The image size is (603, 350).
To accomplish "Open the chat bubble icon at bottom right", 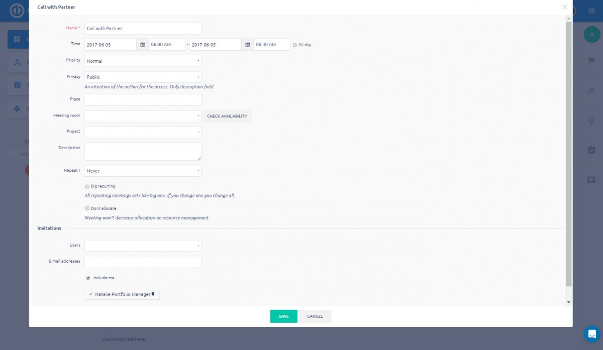I will 591,333.
